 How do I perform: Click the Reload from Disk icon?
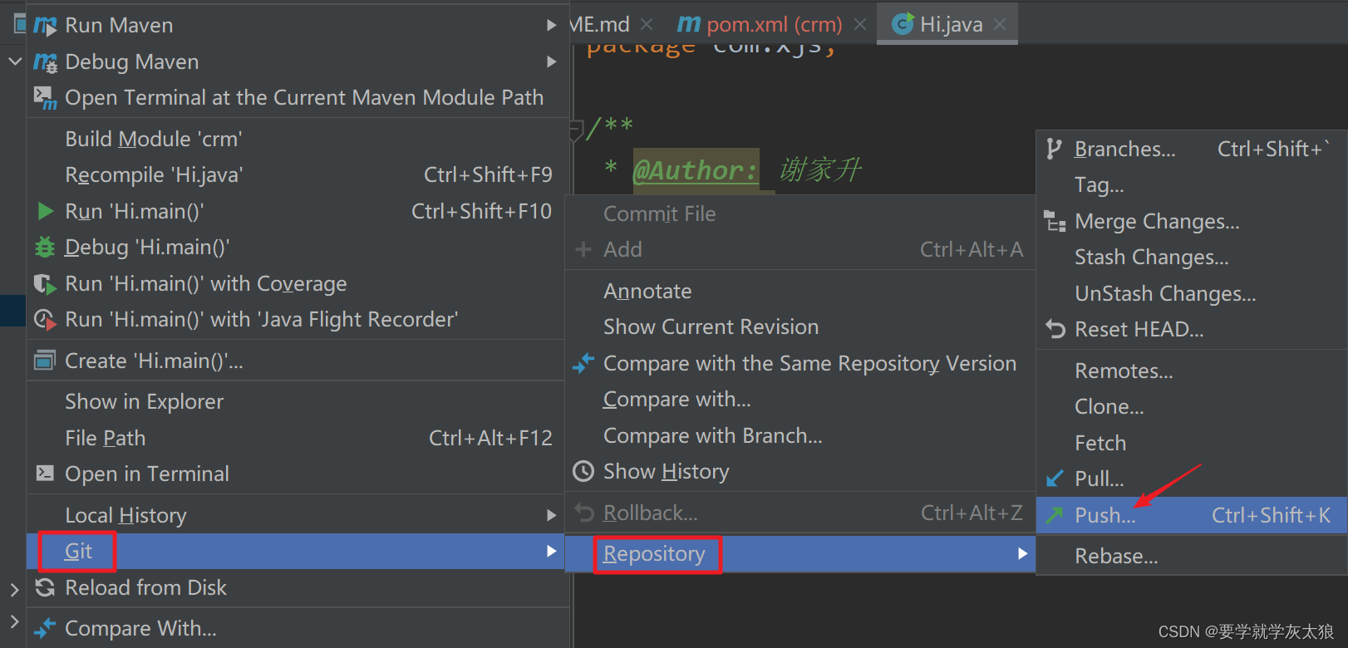point(45,587)
